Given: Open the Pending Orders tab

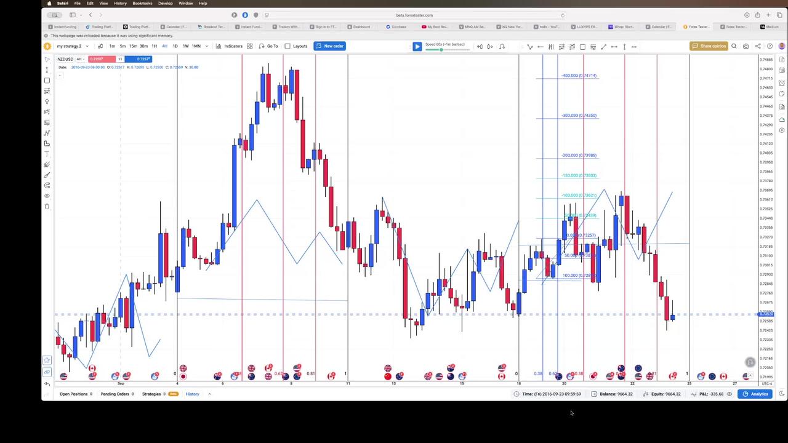Looking at the screenshot, I should pyautogui.click(x=118, y=394).
